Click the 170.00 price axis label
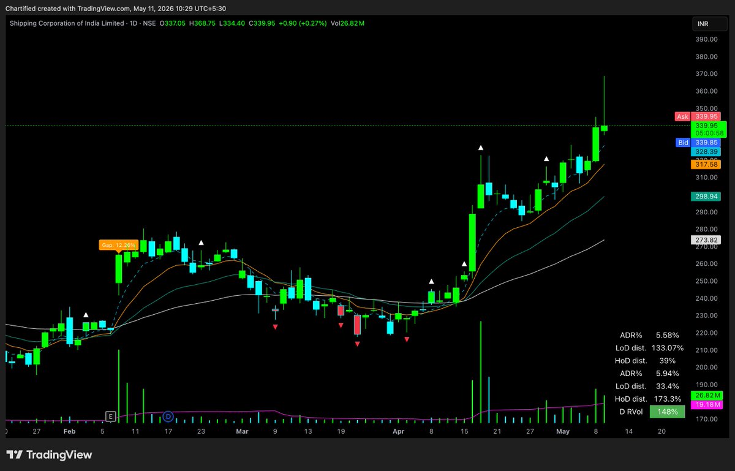The width and height of the screenshot is (735, 471). [706, 420]
